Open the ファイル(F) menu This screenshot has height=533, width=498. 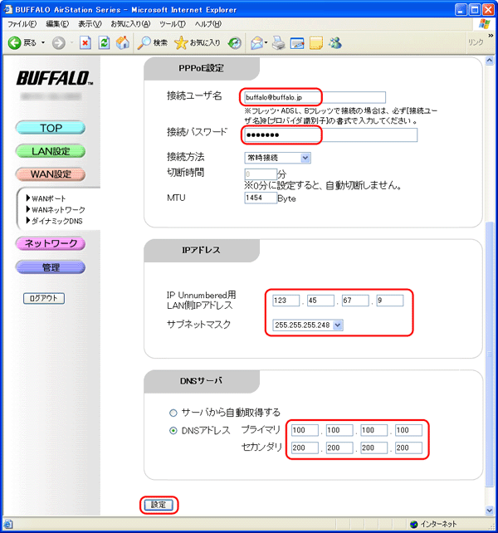tap(22, 24)
